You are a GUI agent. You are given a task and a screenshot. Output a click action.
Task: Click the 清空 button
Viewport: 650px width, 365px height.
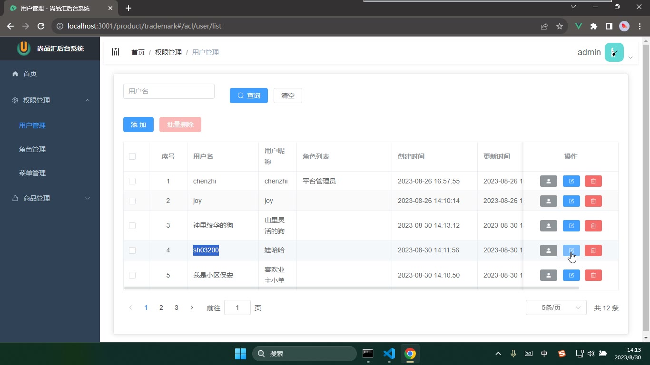(288, 96)
